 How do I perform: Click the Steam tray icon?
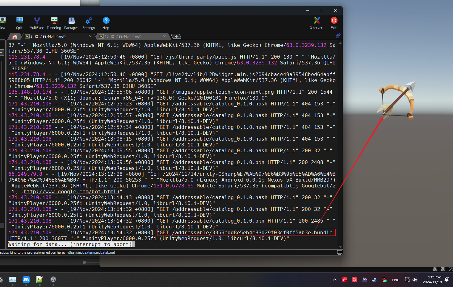pos(374,280)
